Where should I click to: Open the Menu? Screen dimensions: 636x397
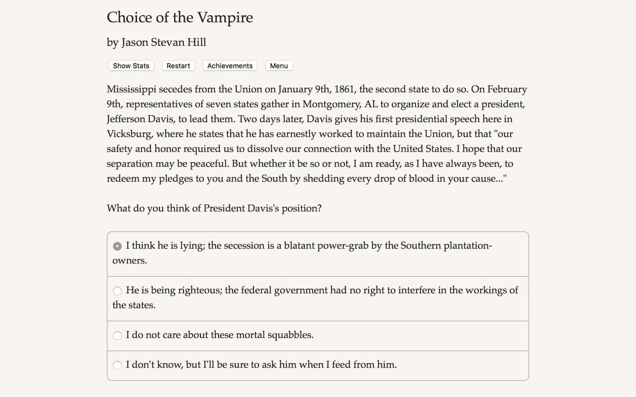279,65
